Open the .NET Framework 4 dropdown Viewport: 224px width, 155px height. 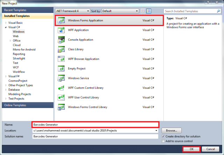pyautogui.click(x=72, y=11)
